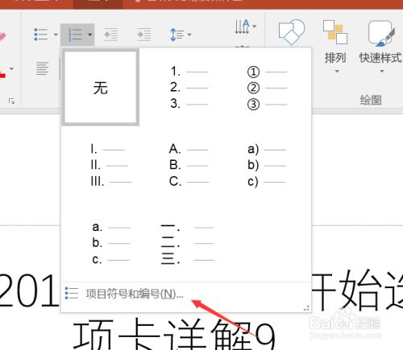Increase list indent level
Viewport: 403px width, 350px height.
pos(143,35)
